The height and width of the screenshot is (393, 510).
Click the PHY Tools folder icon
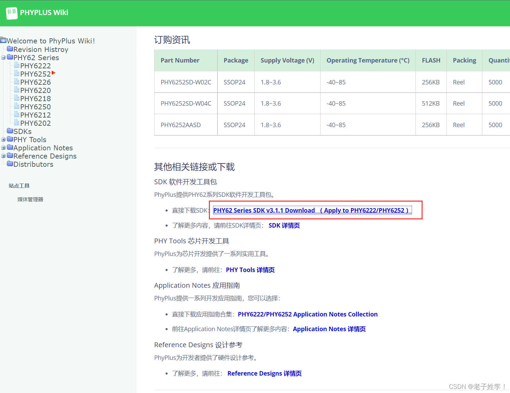10,139
